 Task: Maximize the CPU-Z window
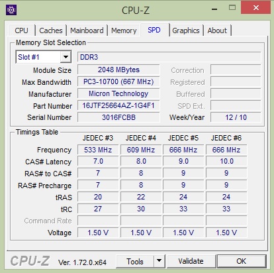232,8
